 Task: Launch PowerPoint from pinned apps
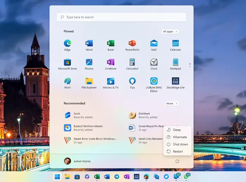pyautogui.click(x=132, y=45)
